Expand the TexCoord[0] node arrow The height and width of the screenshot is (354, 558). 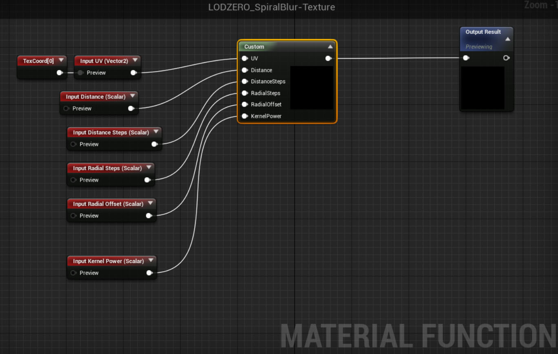click(61, 60)
